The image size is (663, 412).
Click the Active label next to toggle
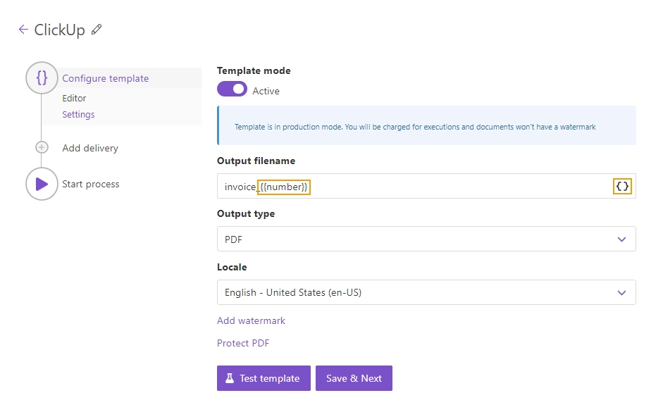(266, 91)
